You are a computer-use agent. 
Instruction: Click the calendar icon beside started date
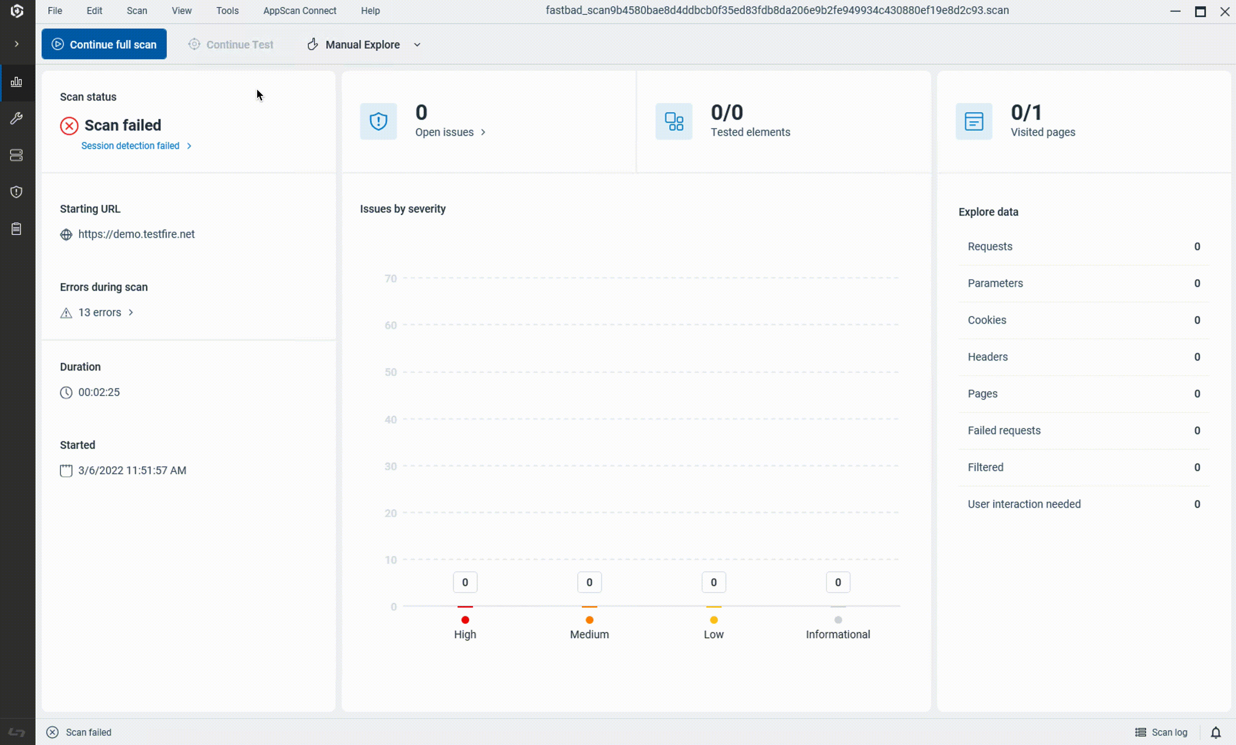[66, 471]
